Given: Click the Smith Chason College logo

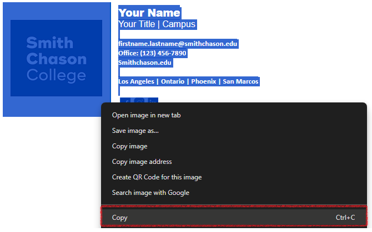Looking at the screenshot, I should (57, 58).
